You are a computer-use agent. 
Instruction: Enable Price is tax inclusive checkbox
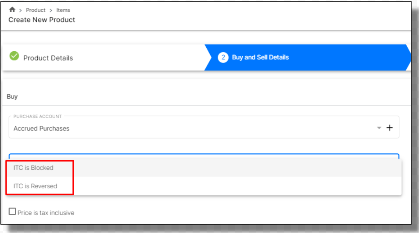[12, 212]
